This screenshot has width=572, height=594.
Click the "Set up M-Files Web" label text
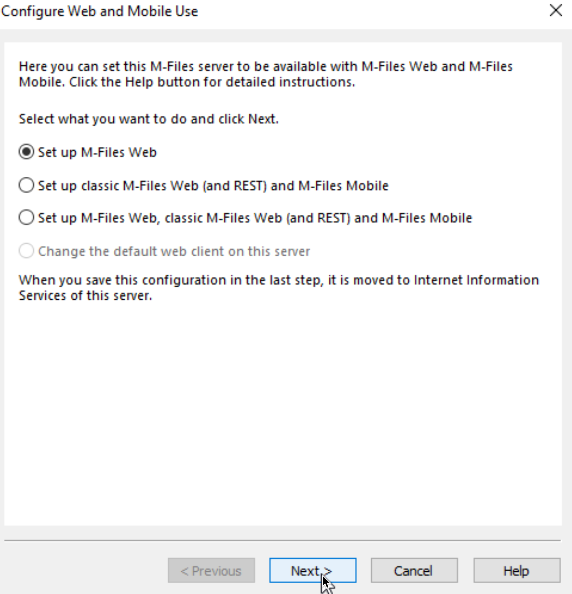click(97, 152)
